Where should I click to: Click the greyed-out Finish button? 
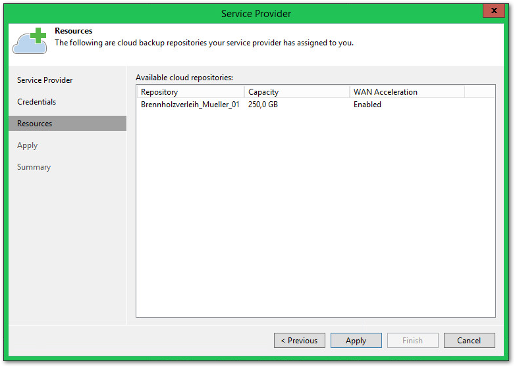tap(412, 341)
